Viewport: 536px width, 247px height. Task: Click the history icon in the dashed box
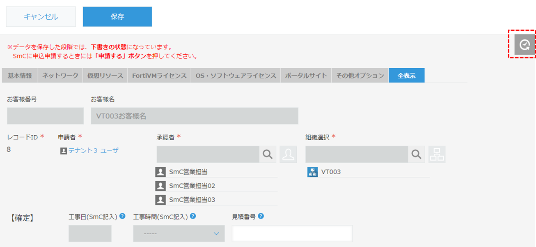525,45
